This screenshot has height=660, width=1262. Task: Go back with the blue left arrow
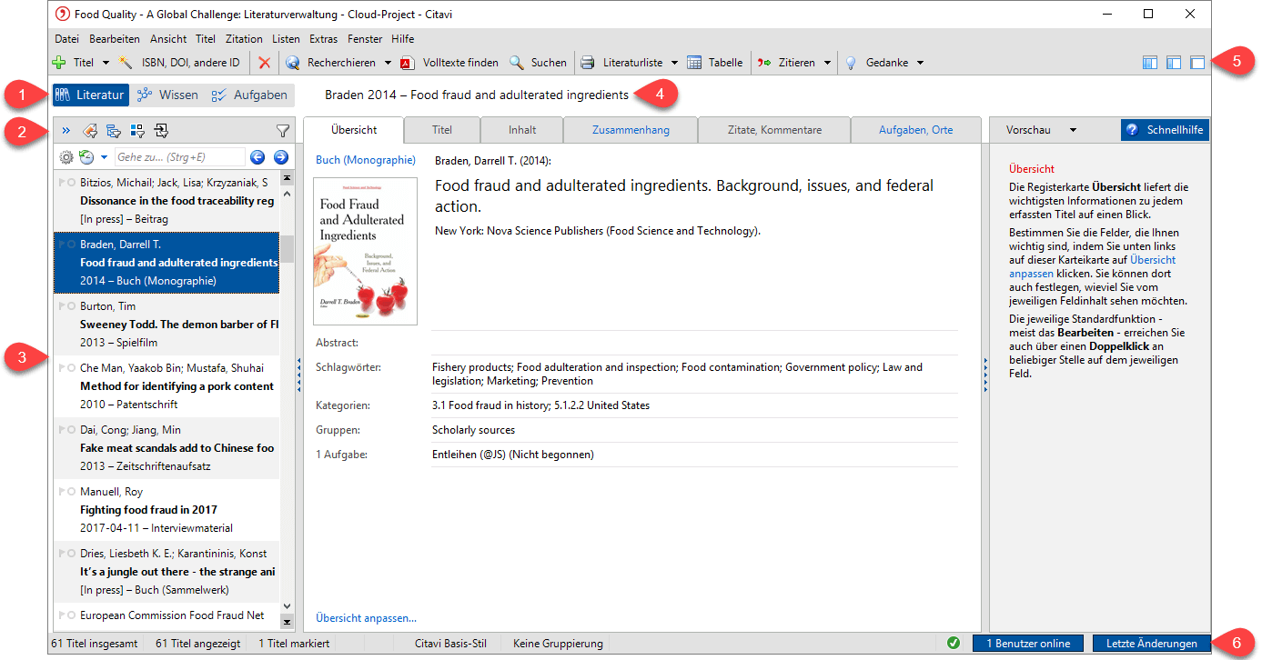pos(257,157)
